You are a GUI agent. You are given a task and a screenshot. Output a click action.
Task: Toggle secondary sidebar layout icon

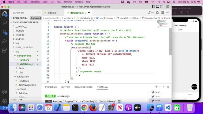tap(162, 7)
